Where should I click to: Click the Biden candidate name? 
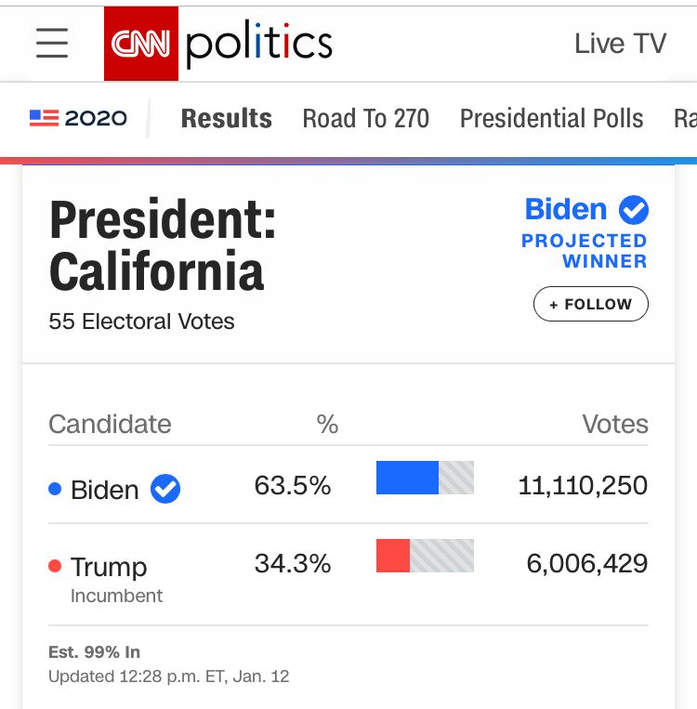click(x=105, y=490)
